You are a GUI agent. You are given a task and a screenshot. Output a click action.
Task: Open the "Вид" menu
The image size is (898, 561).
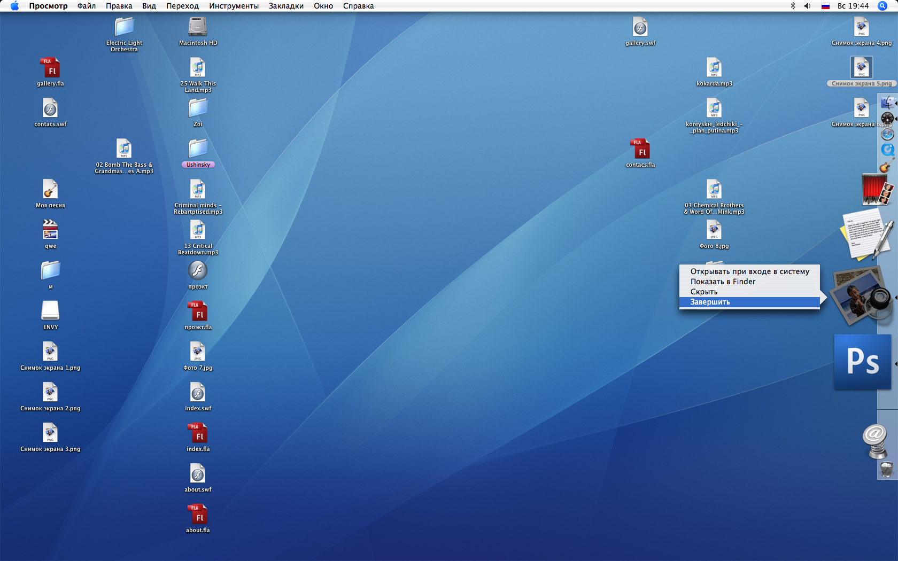click(149, 6)
